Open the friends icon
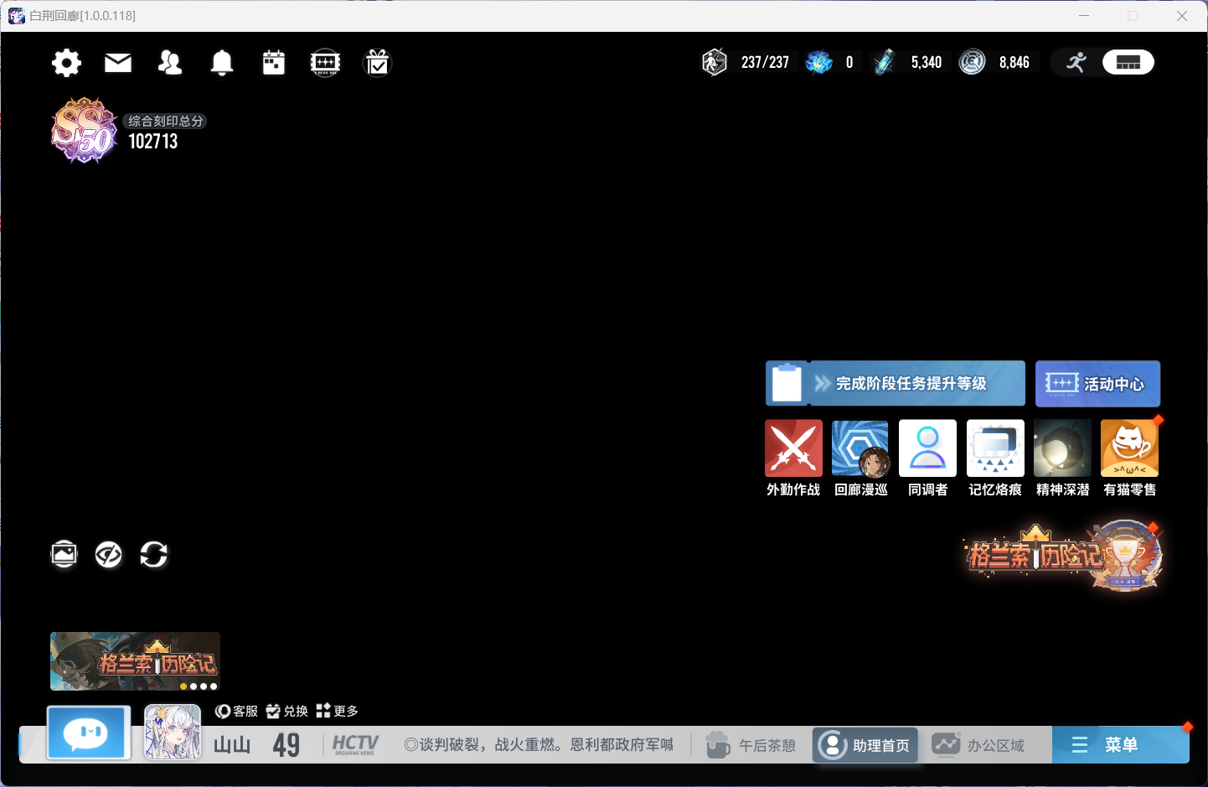 coord(170,63)
